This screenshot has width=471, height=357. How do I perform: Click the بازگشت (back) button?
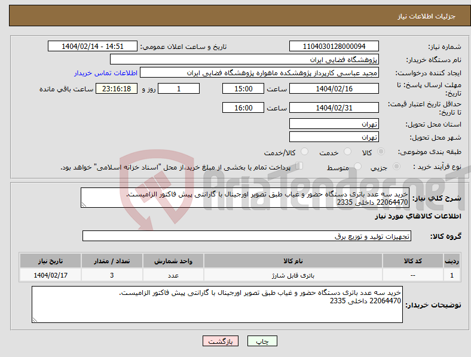[221, 341]
